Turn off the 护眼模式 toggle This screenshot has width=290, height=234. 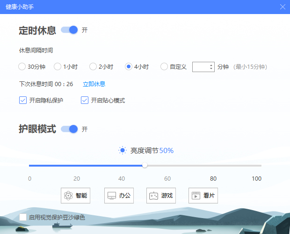tap(69, 129)
